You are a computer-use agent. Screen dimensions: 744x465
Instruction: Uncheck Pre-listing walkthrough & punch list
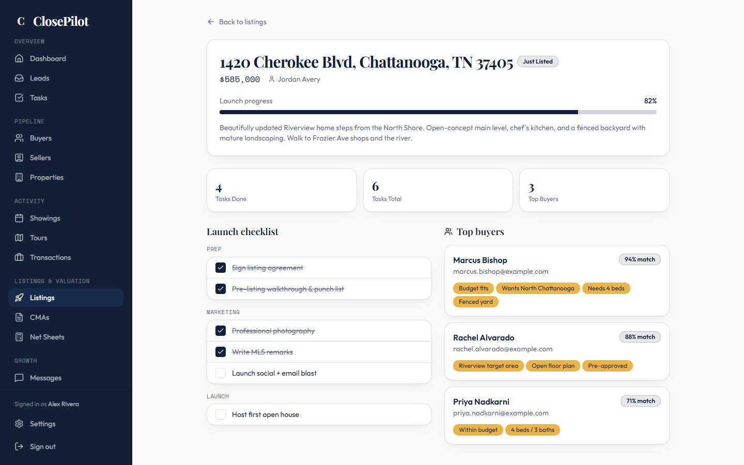coord(221,289)
